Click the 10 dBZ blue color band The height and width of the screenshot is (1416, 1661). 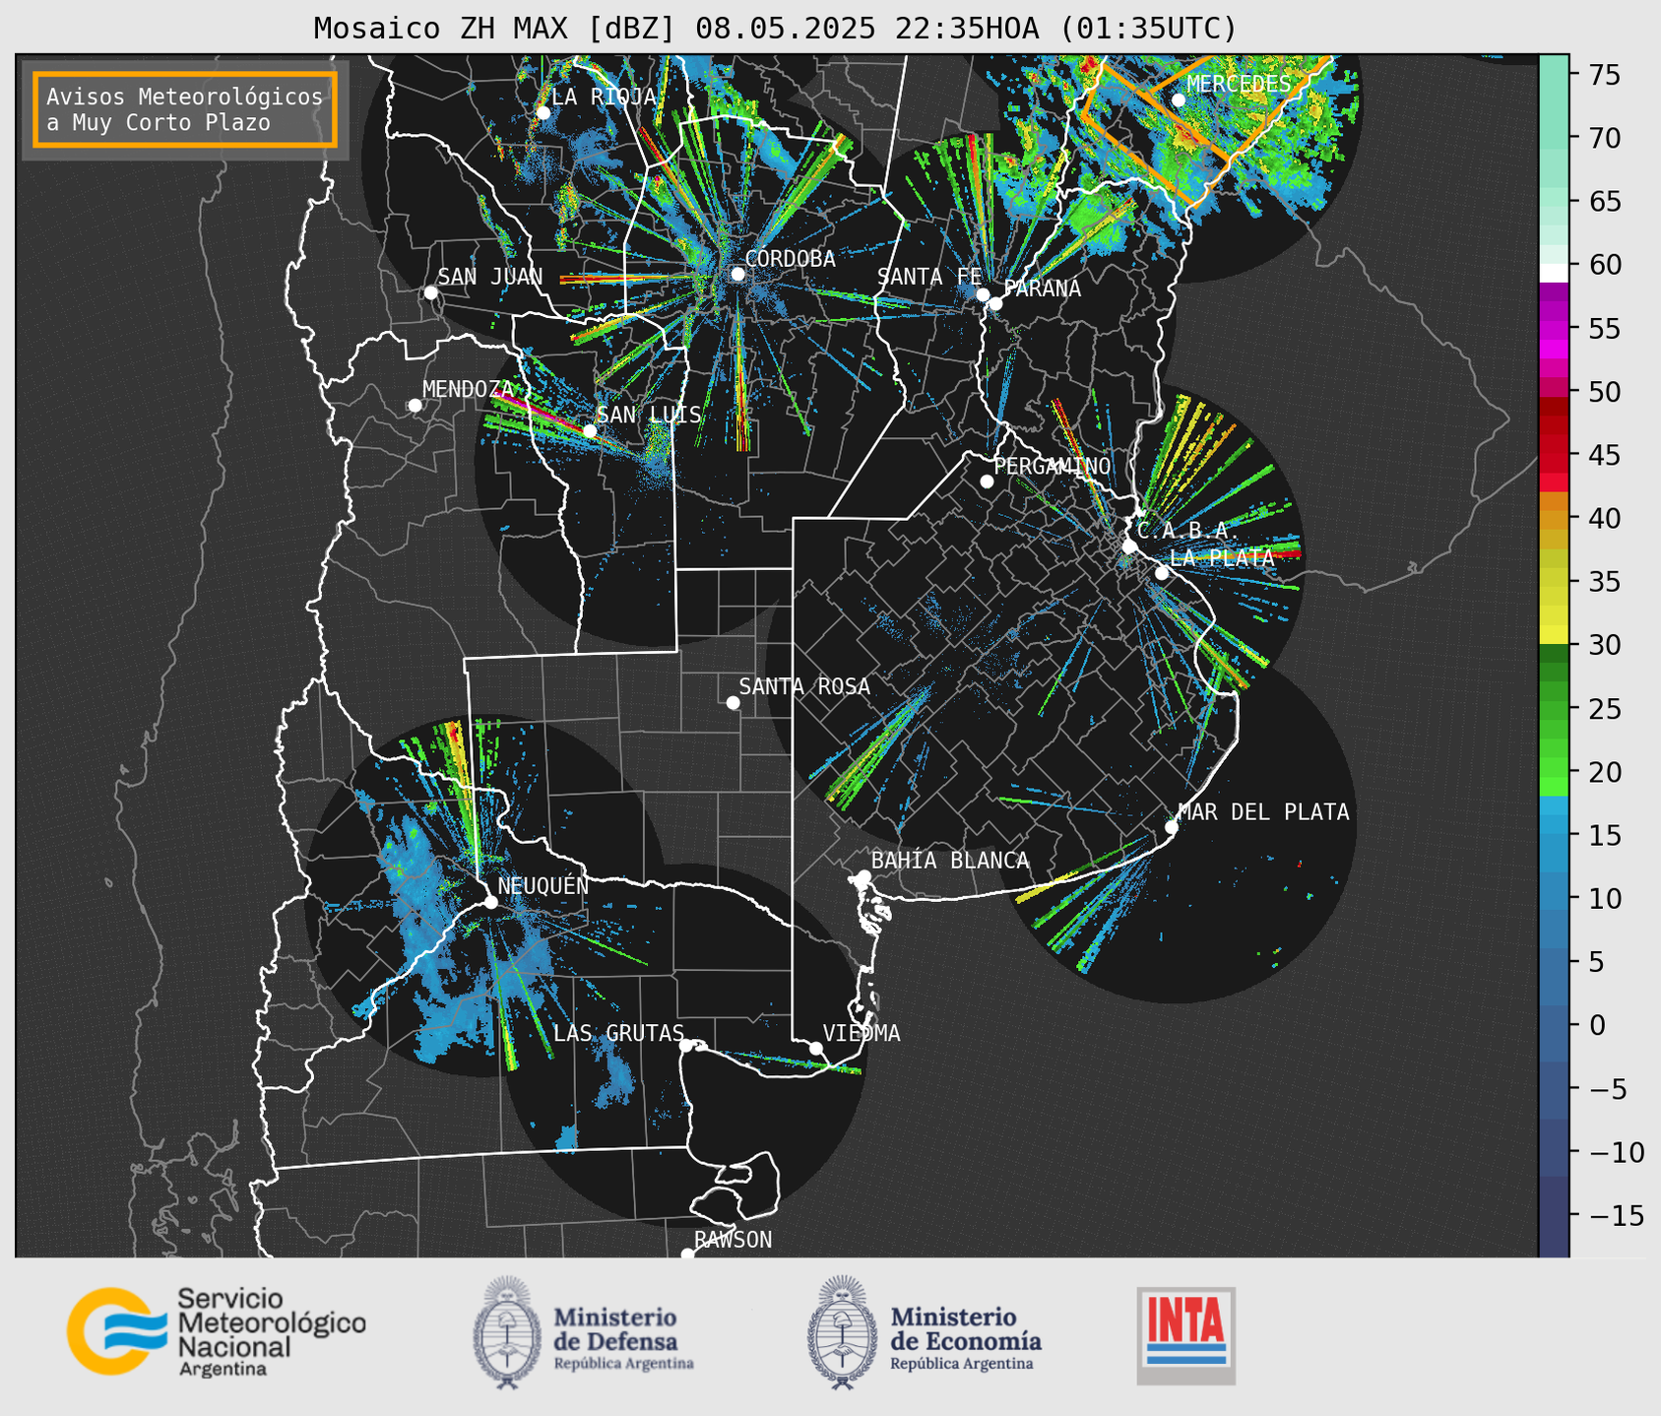1554,898
